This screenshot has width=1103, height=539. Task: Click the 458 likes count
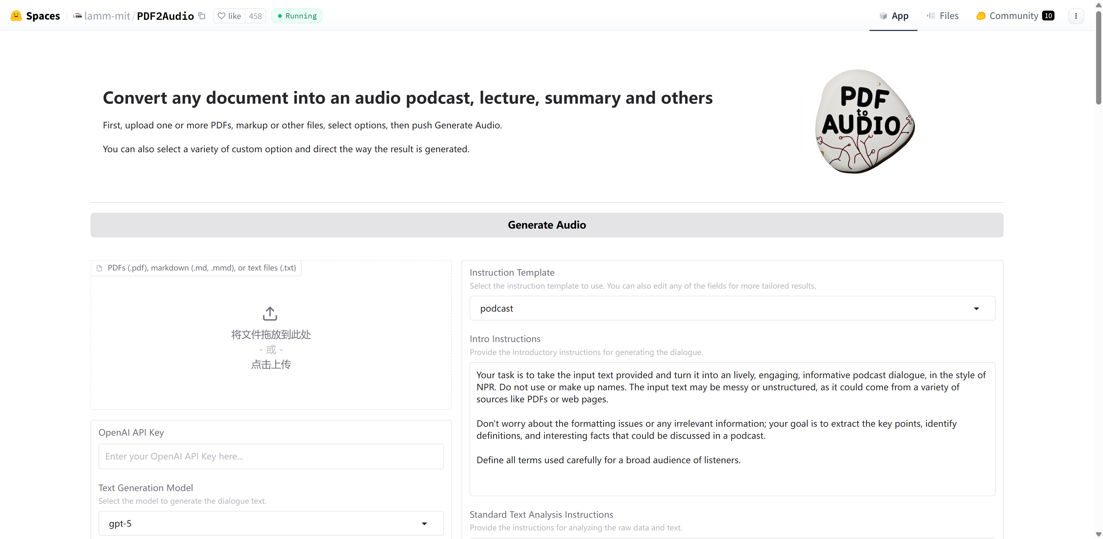click(x=255, y=16)
